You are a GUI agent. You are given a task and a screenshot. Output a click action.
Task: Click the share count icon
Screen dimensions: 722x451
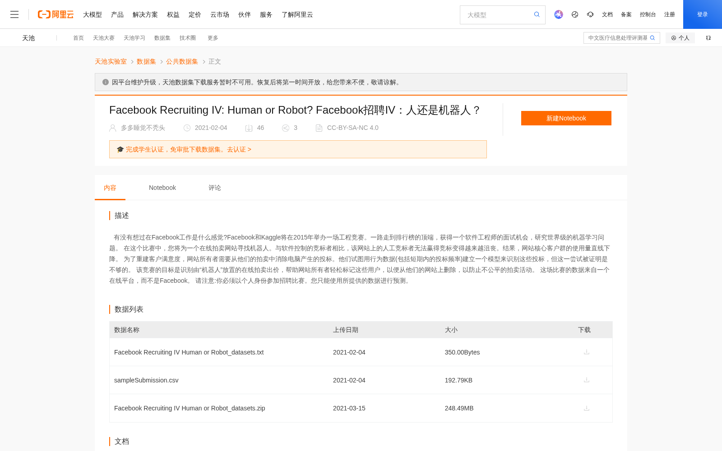[x=286, y=128]
